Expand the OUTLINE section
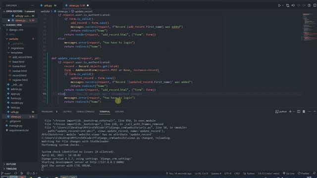This screenshot has height=178, width=317. click(11, 164)
